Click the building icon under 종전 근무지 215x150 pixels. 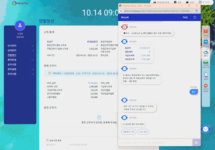99,118
